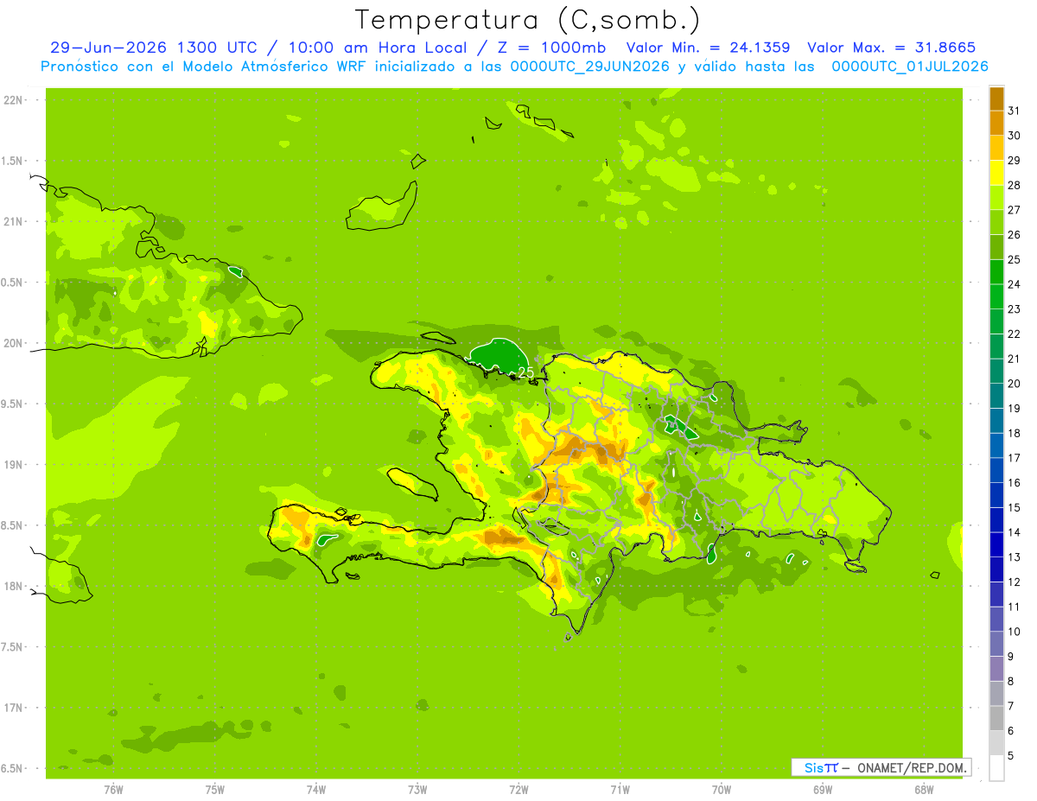Image resolution: width=1037 pixels, height=801 pixels.
Task: Select "Valor Min. = 24.1359" text
Action: [708, 48]
